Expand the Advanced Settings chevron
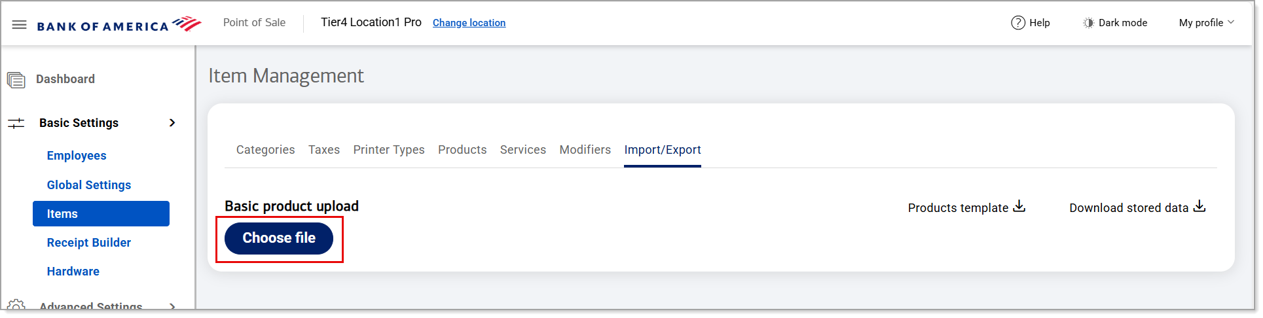Image resolution: width=1263 pixels, height=318 pixels. click(x=172, y=306)
